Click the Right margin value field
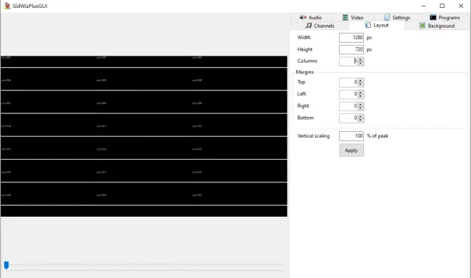This screenshot has height=278, width=471. click(x=348, y=106)
